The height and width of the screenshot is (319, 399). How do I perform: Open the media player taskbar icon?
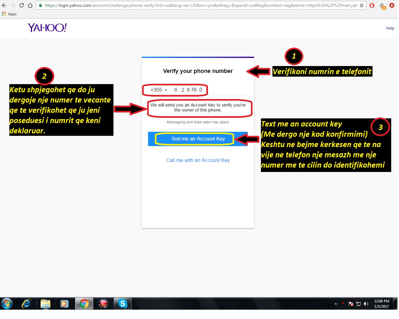65,303
